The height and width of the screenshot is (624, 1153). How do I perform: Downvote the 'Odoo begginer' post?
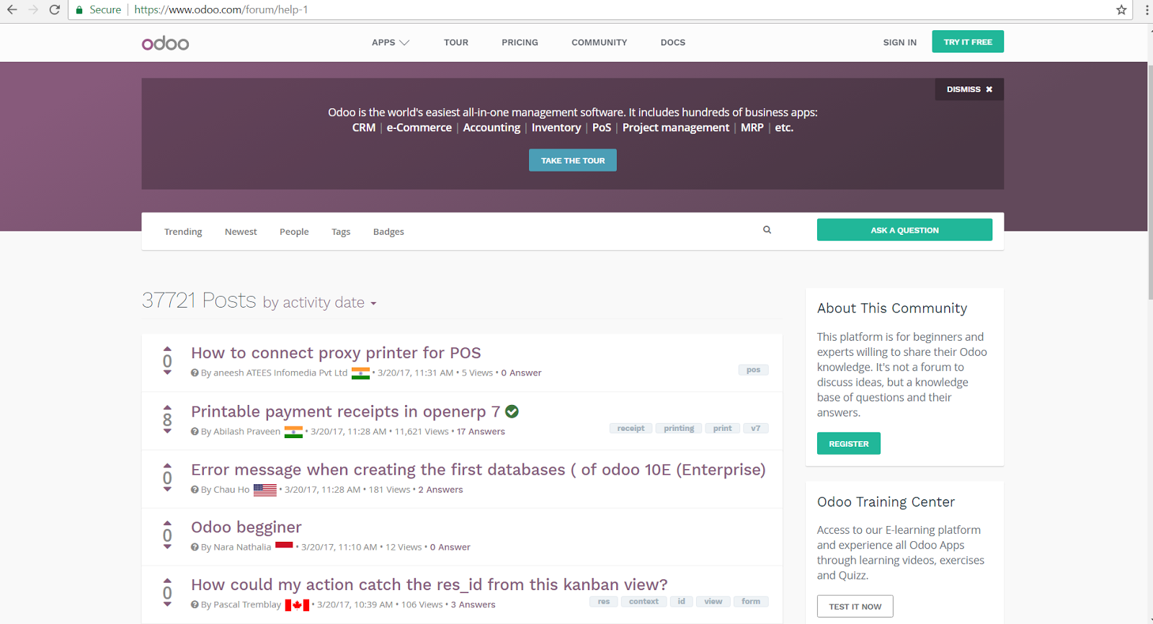167,548
